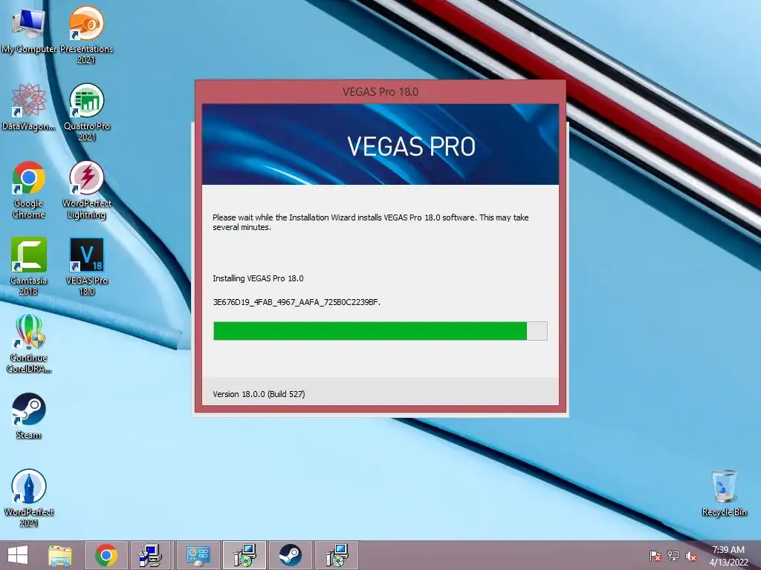Open the Recycle Bin

(724, 493)
